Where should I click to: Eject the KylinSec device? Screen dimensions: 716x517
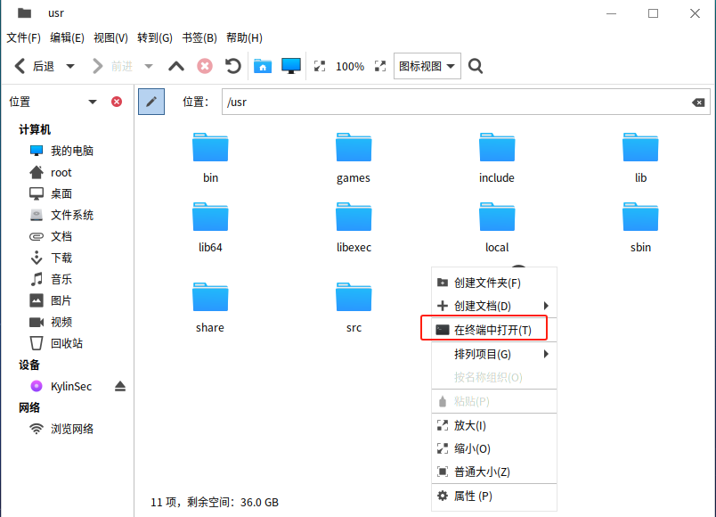(x=120, y=386)
